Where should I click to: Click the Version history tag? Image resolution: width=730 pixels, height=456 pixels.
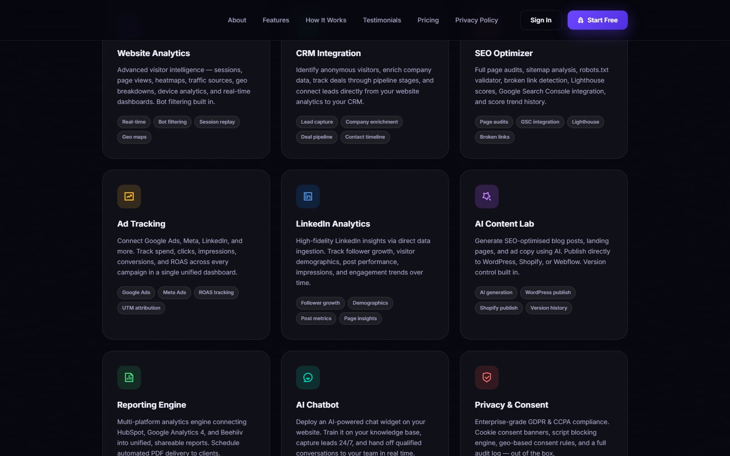tap(549, 308)
